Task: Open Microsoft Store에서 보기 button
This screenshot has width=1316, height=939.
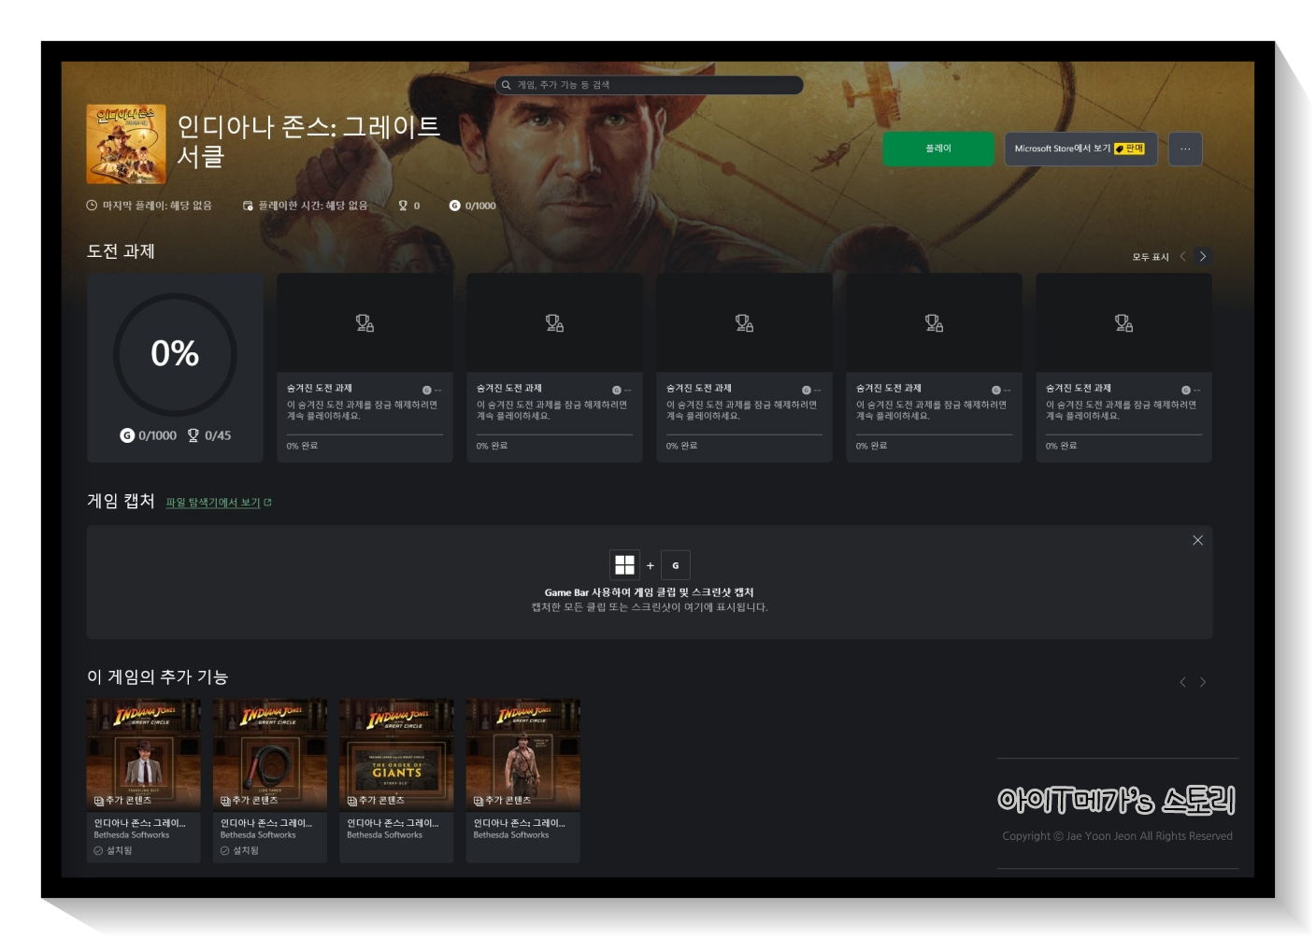Action: point(1080,149)
